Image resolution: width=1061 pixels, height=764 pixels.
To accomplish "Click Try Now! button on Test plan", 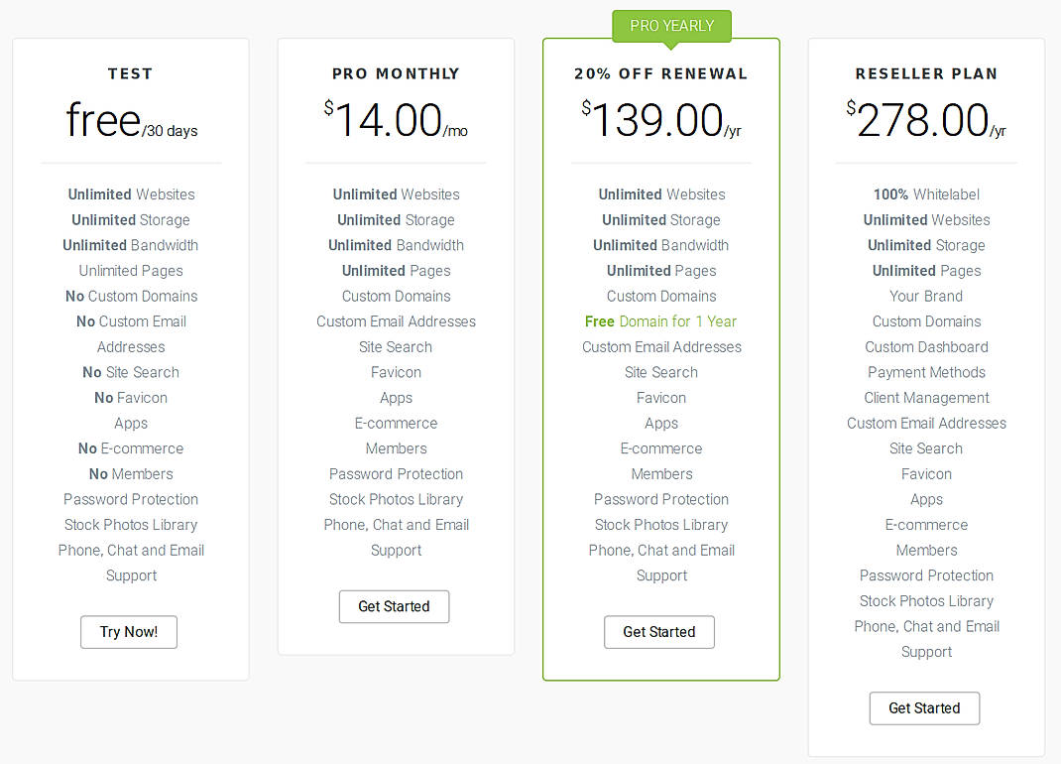I will 129,632.
